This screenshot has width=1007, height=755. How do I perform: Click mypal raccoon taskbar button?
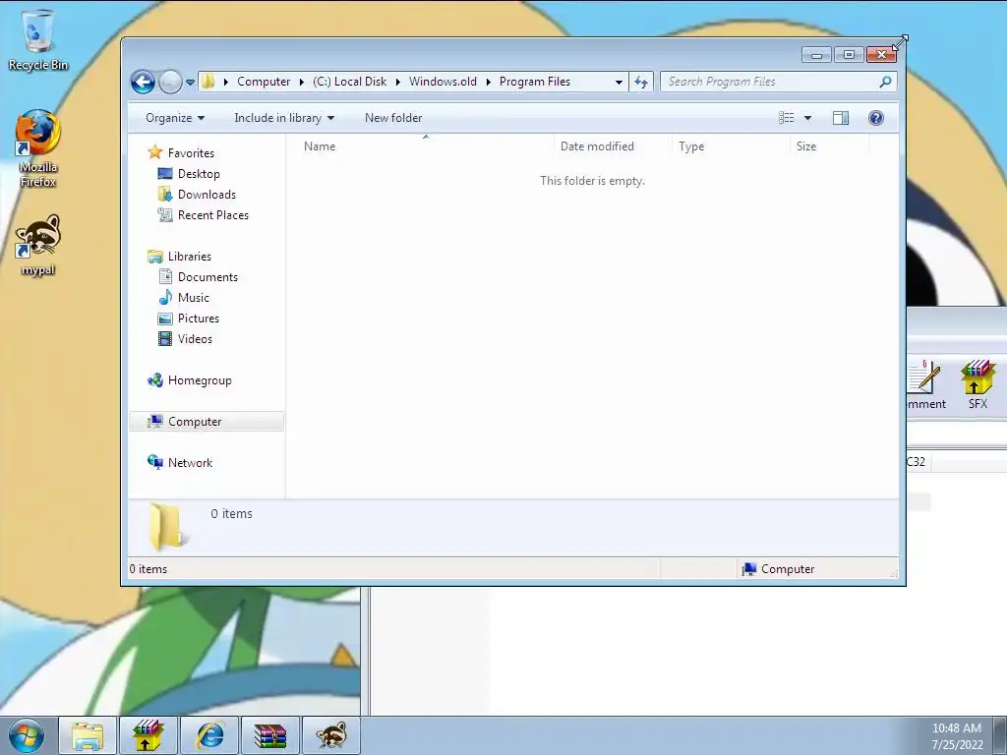(331, 735)
